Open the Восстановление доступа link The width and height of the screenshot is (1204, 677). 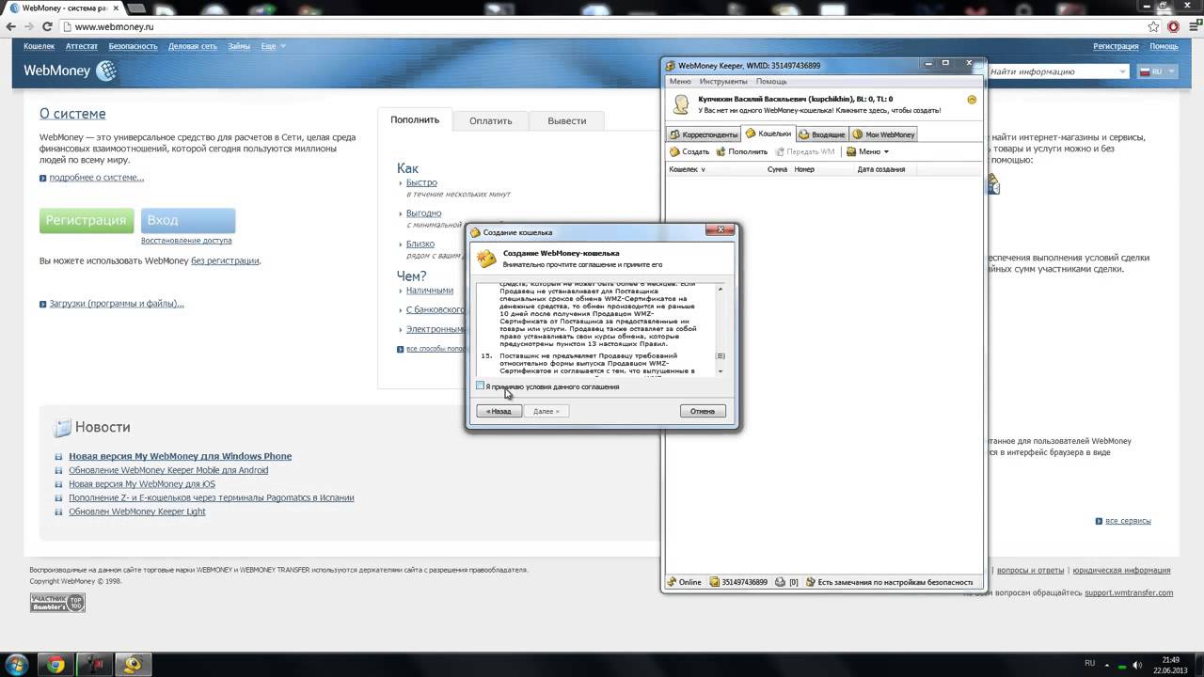[x=186, y=241]
